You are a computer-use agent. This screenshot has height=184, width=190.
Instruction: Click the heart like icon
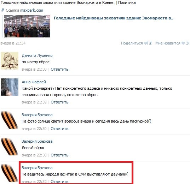coord(183,43)
